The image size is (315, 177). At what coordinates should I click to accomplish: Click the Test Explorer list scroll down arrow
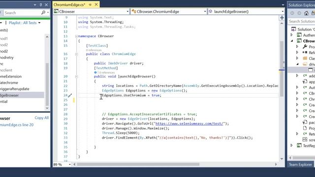coord(47,108)
